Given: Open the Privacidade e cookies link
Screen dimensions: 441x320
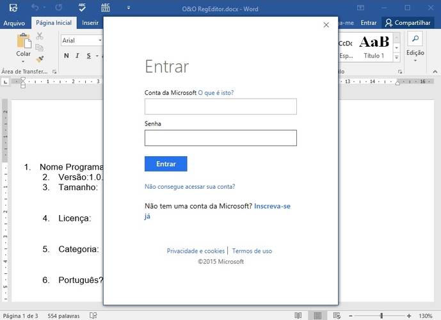Looking at the screenshot, I should tap(196, 251).
